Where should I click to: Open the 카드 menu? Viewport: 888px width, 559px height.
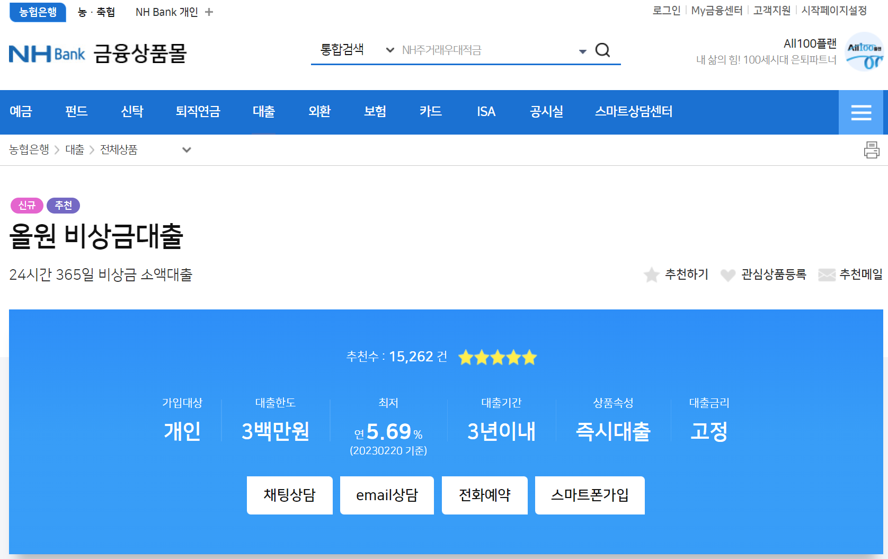coord(431,112)
